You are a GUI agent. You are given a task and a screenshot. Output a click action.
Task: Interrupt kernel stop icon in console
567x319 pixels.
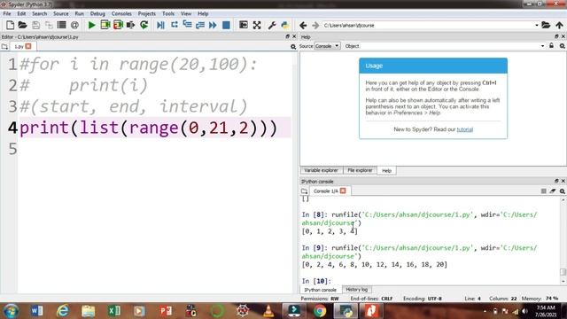click(543, 191)
